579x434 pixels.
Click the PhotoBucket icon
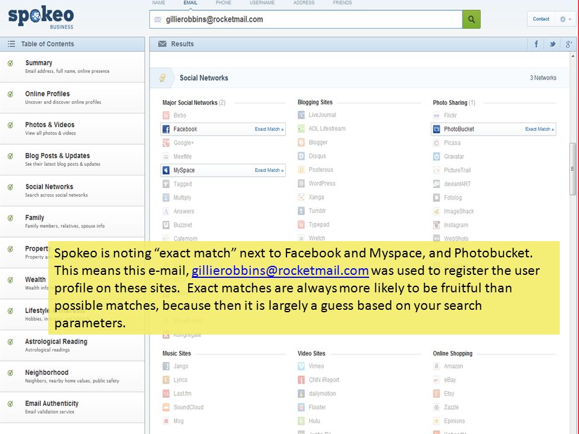(x=437, y=129)
